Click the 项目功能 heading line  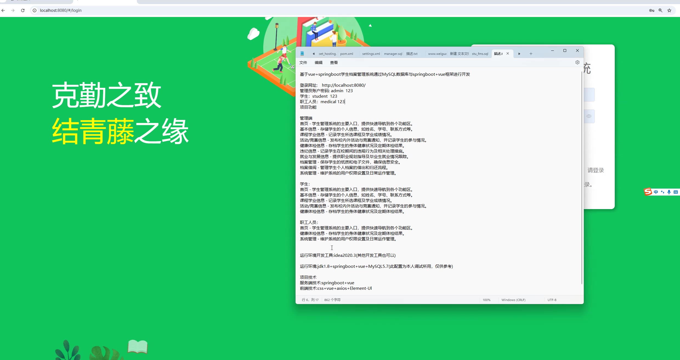coord(308,107)
